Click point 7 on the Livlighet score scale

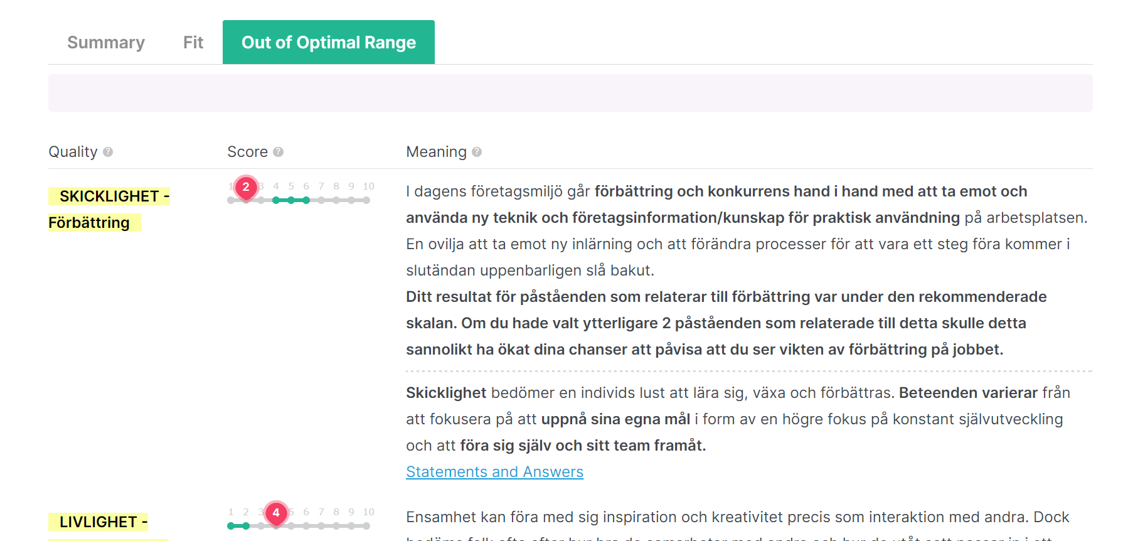(321, 526)
